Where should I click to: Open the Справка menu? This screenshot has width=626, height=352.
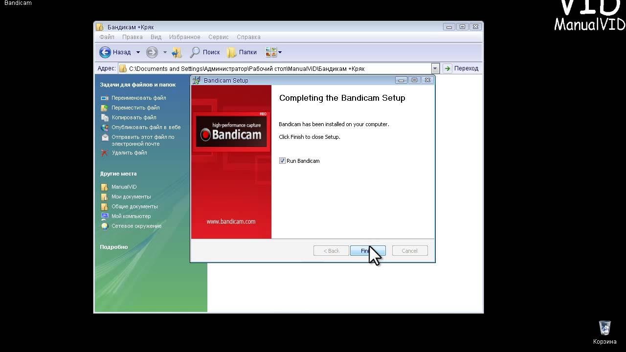[248, 37]
